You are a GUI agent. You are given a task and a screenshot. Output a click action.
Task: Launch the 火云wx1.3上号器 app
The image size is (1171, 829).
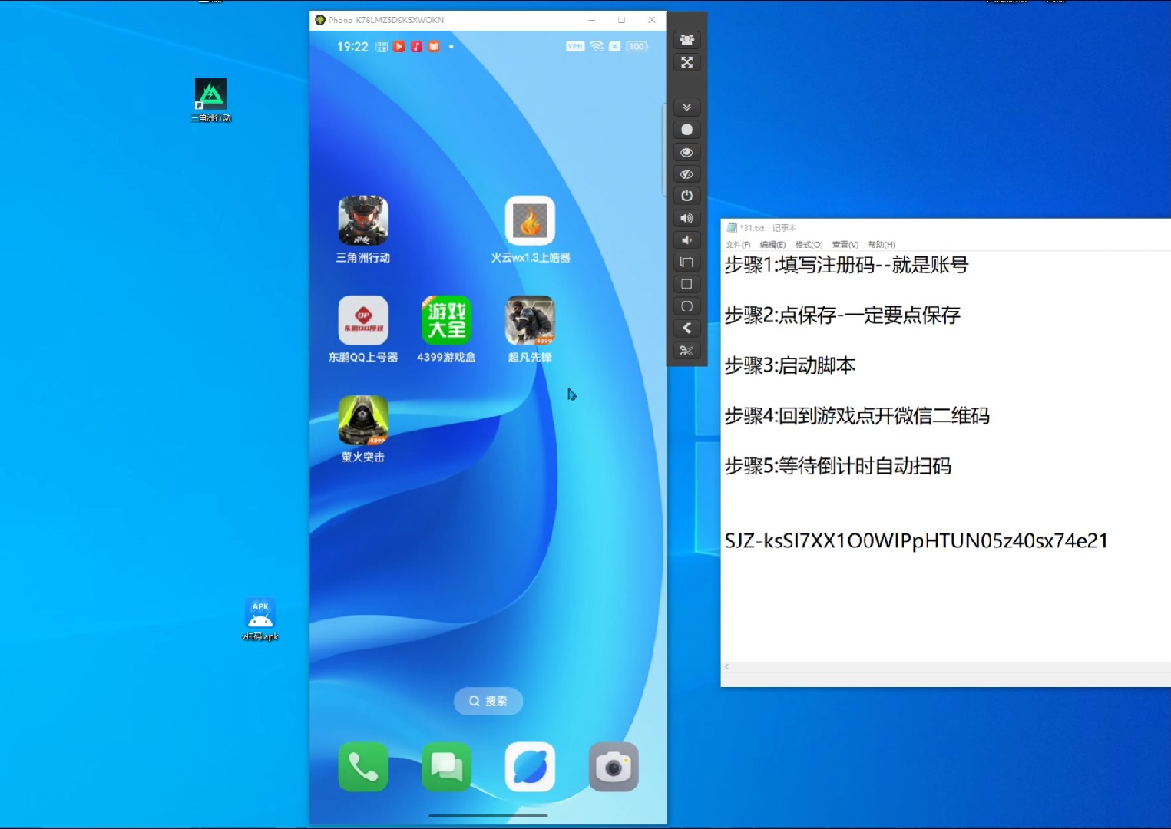click(x=530, y=221)
